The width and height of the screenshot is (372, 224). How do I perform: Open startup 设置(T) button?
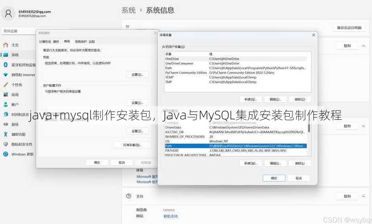[x=138, y=131]
